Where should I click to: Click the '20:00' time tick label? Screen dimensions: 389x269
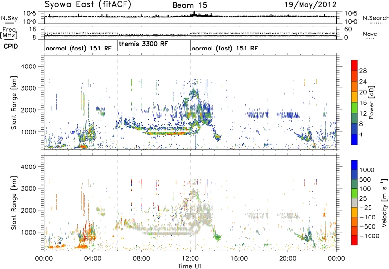[288, 259]
